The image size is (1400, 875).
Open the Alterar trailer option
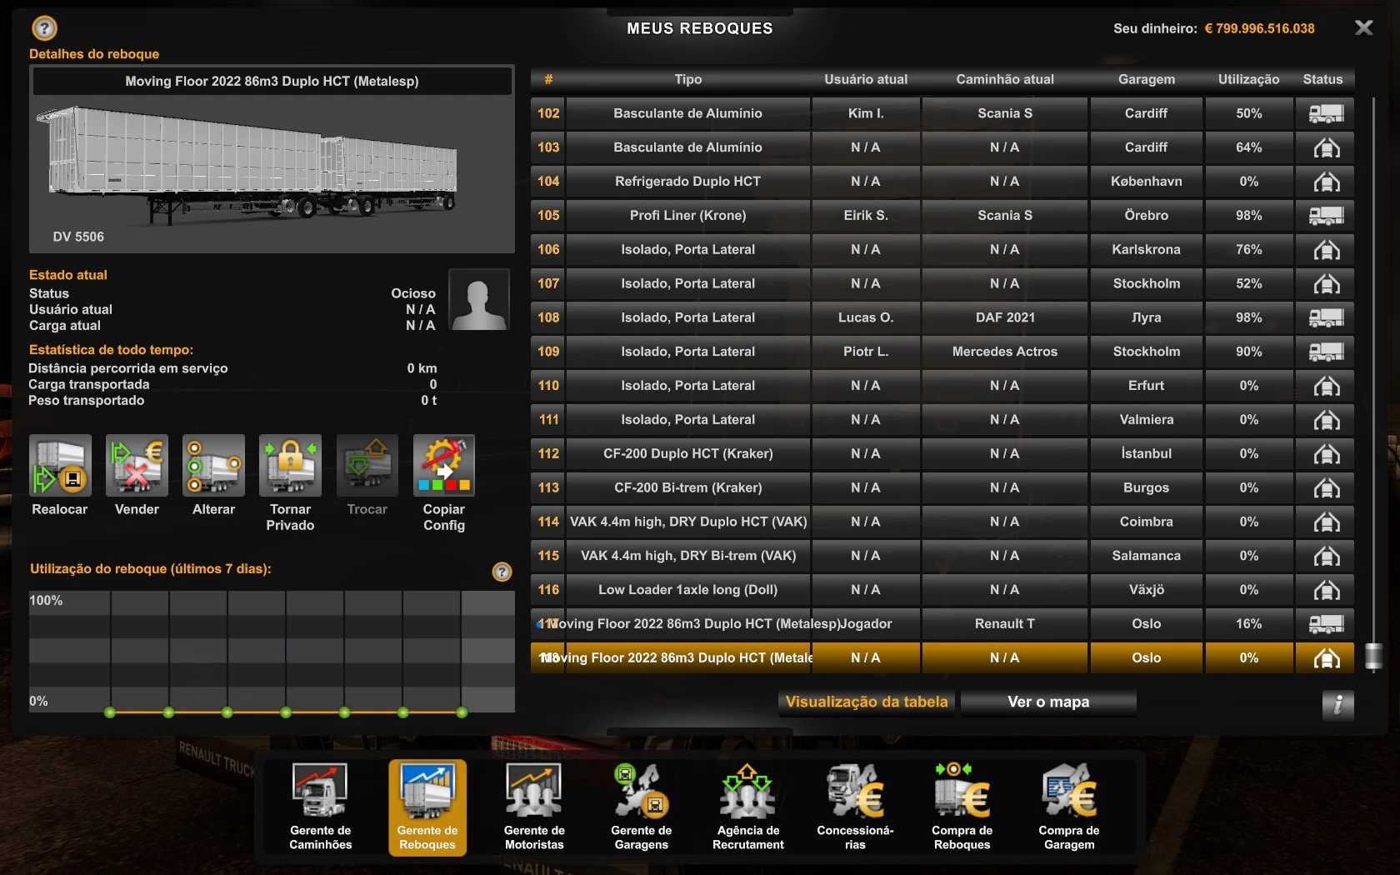[x=213, y=466]
